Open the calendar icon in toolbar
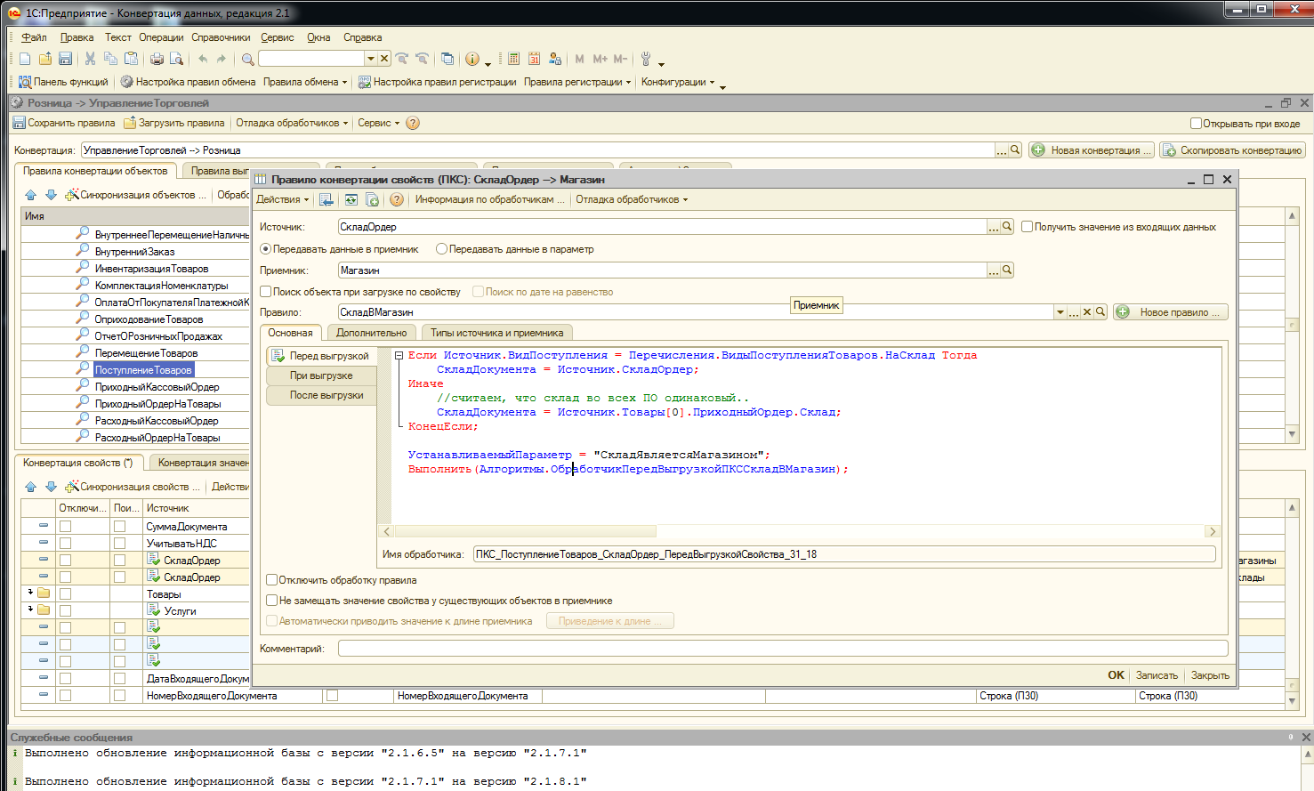1314x791 pixels. click(534, 59)
